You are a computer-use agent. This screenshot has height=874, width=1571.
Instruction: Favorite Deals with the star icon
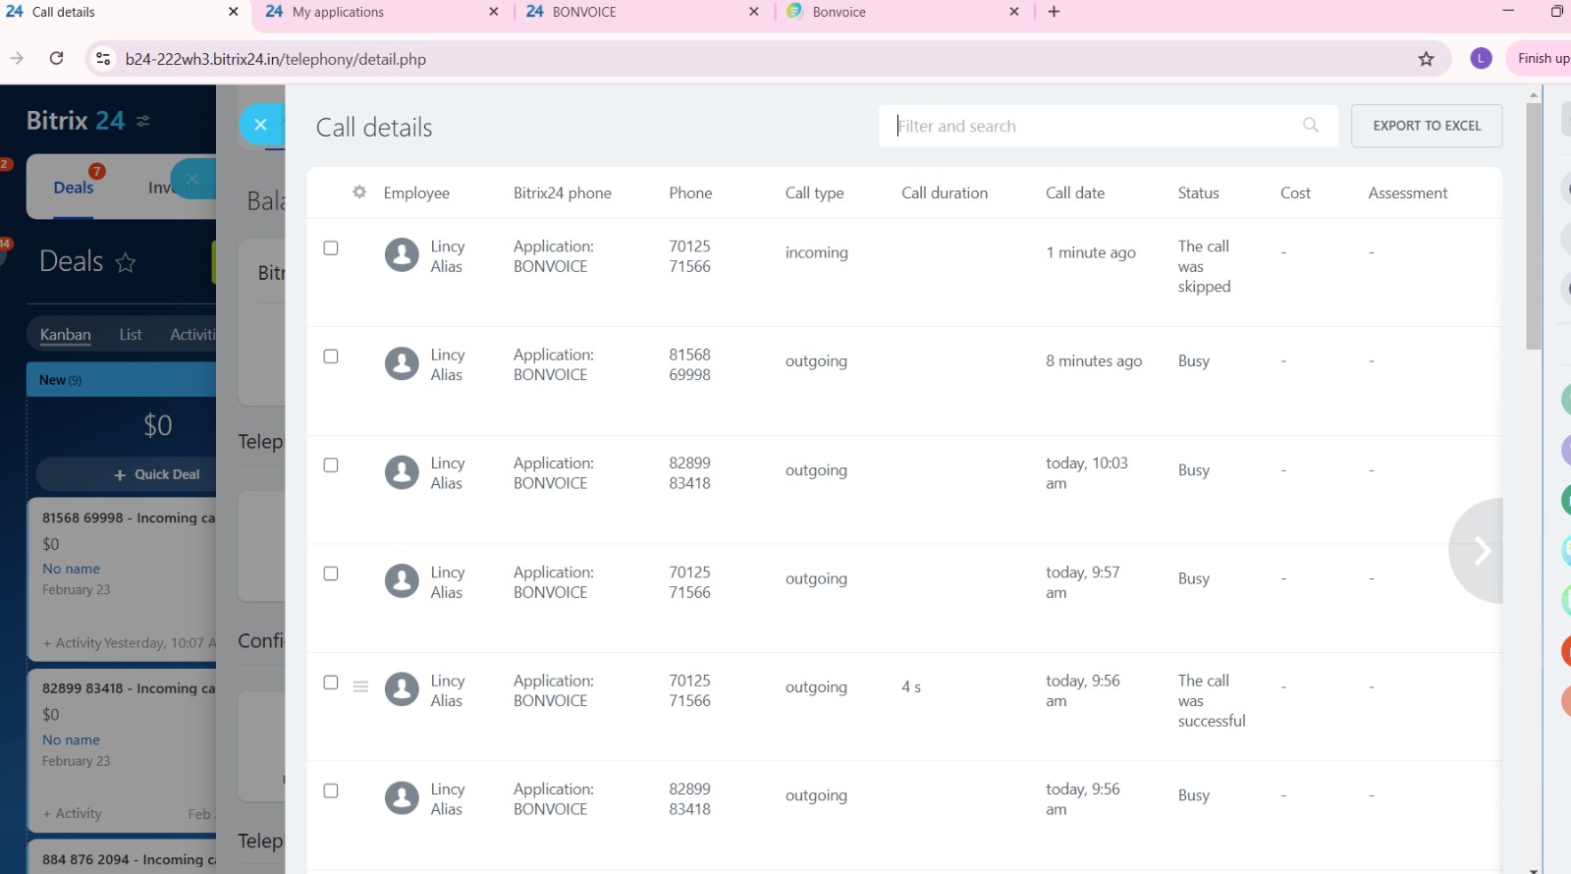pyautogui.click(x=126, y=262)
